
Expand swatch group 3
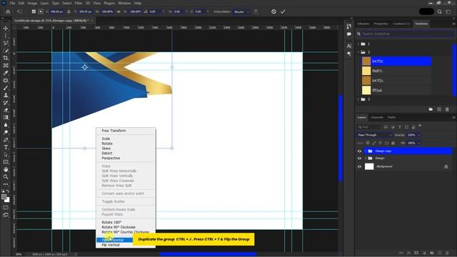(358, 99)
